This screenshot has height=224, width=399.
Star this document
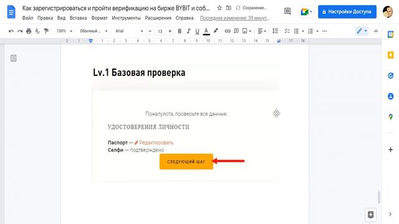pos(219,8)
